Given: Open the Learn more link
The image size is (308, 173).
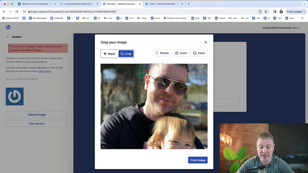Looking at the screenshot, I should (x=44, y=71).
